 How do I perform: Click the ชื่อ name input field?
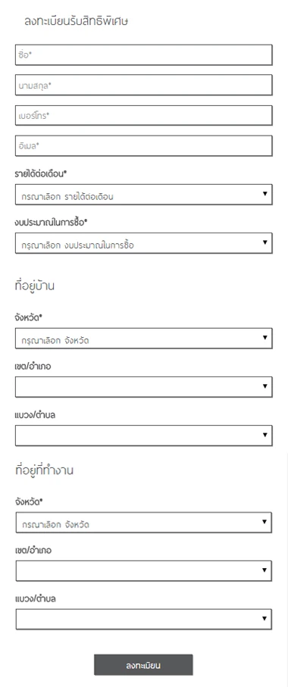click(144, 55)
